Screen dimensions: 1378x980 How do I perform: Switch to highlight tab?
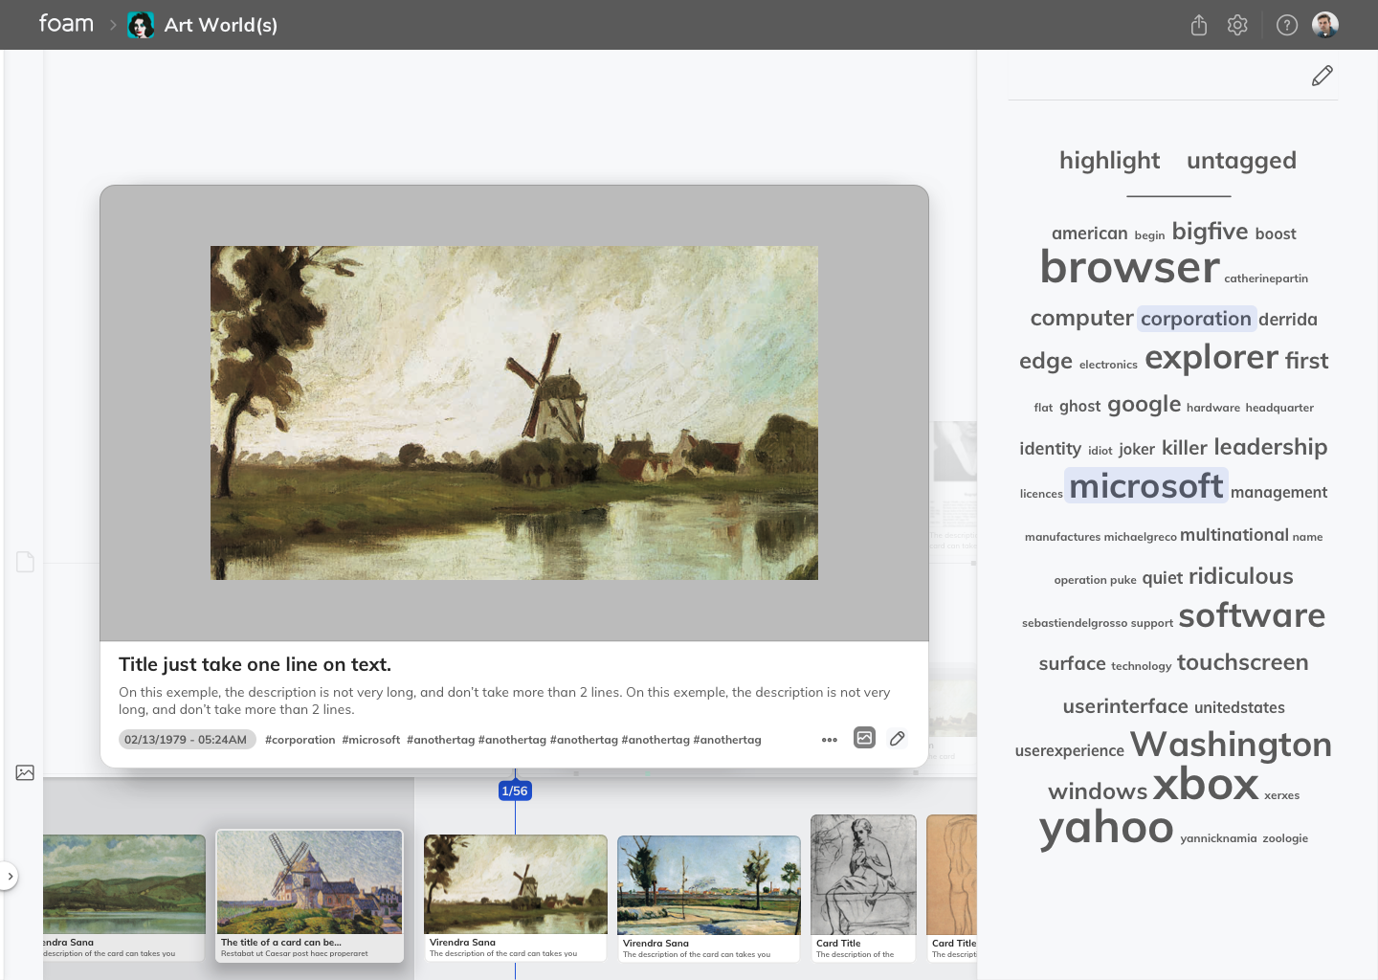(1109, 161)
